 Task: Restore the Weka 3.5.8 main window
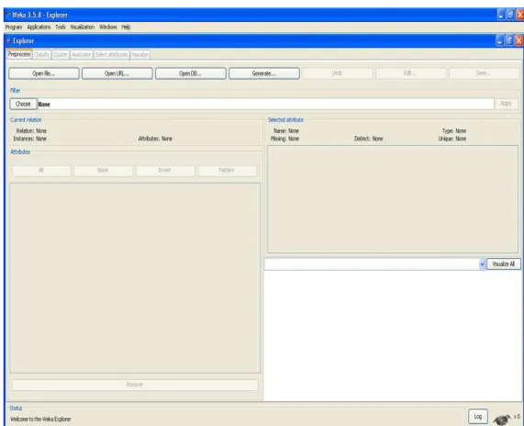(x=510, y=15)
